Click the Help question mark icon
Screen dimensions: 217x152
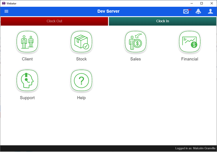pos(81,80)
